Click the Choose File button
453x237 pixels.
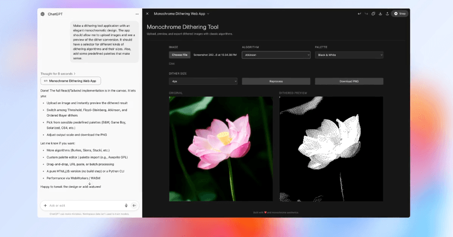point(180,55)
